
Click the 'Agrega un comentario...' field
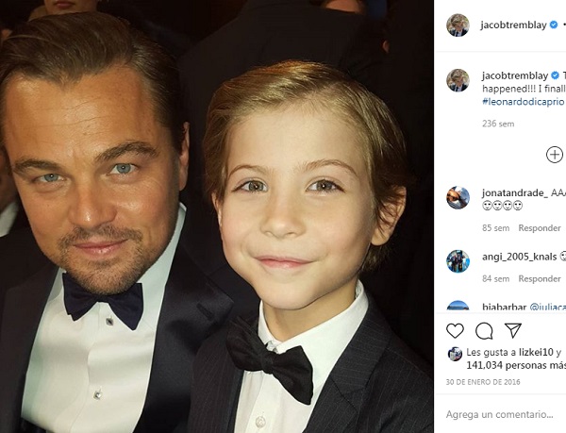[x=500, y=415]
